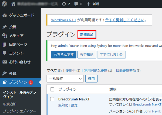The height and width of the screenshot is (115, 162).
Task: Click the メディア icon in sidebar
Action: [5, 36]
